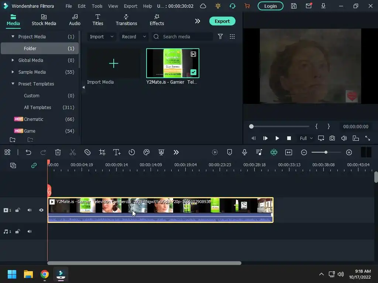
Task: Toggle the auto ripple link icon
Action: coord(34,165)
